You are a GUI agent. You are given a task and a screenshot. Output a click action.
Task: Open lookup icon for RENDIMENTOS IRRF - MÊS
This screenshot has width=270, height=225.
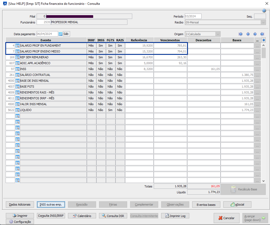(18, 99)
